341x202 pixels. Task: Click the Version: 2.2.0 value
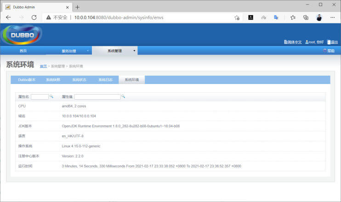point(73,156)
